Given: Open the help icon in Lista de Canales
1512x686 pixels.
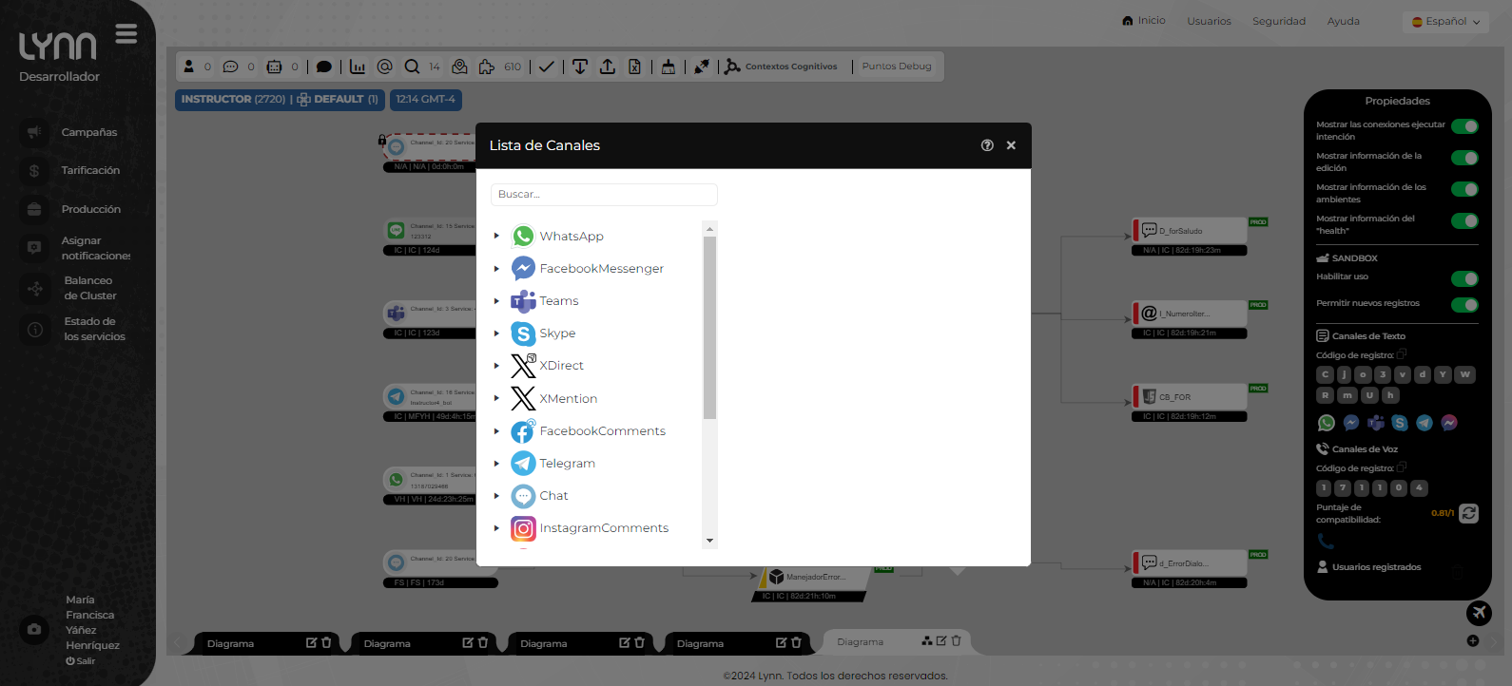Looking at the screenshot, I should click(x=987, y=145).
